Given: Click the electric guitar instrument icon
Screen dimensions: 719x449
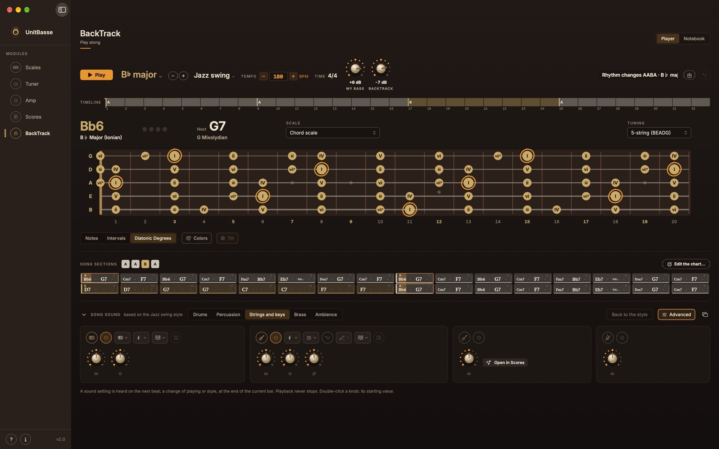Looking at the screenshot, I should (x=261, y=337).
